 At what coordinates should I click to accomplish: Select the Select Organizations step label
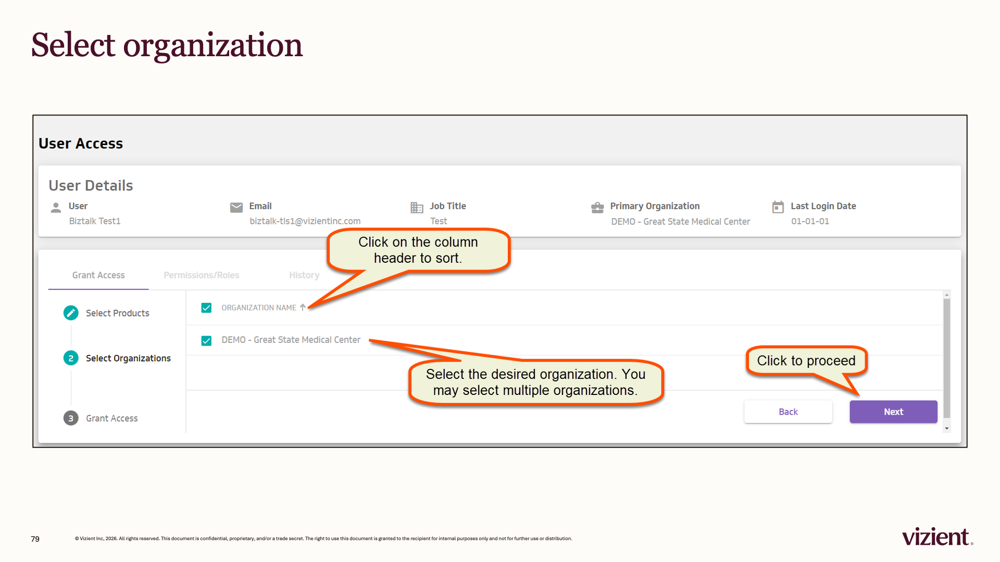click(x=128, y=358)
